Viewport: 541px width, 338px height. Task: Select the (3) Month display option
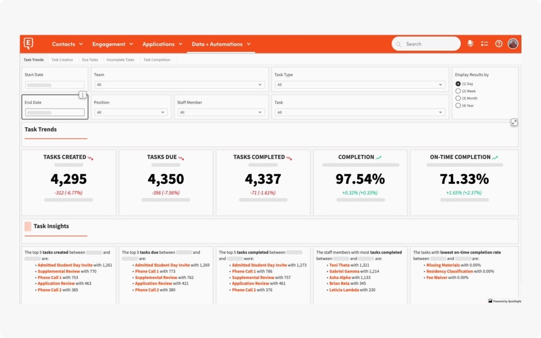[x=458, y=98]
